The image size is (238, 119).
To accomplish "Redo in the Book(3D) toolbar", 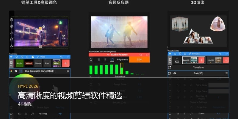I will [227, 54].
